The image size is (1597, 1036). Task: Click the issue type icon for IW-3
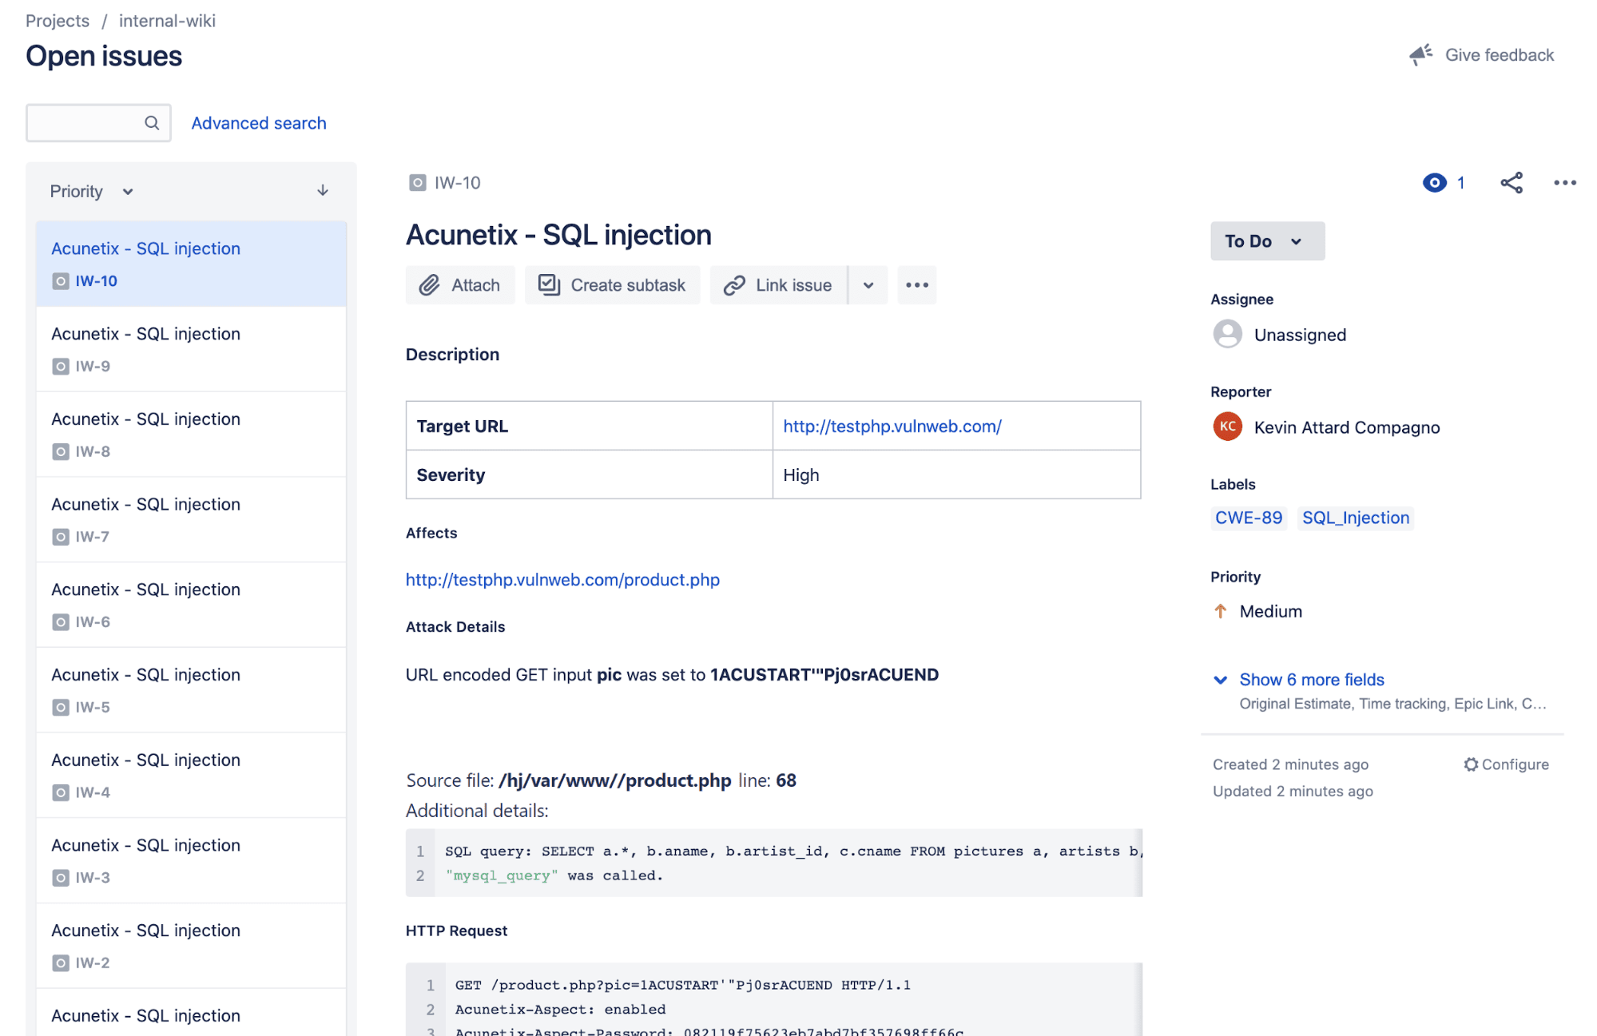pyautogui.click(x=61, y=878)
